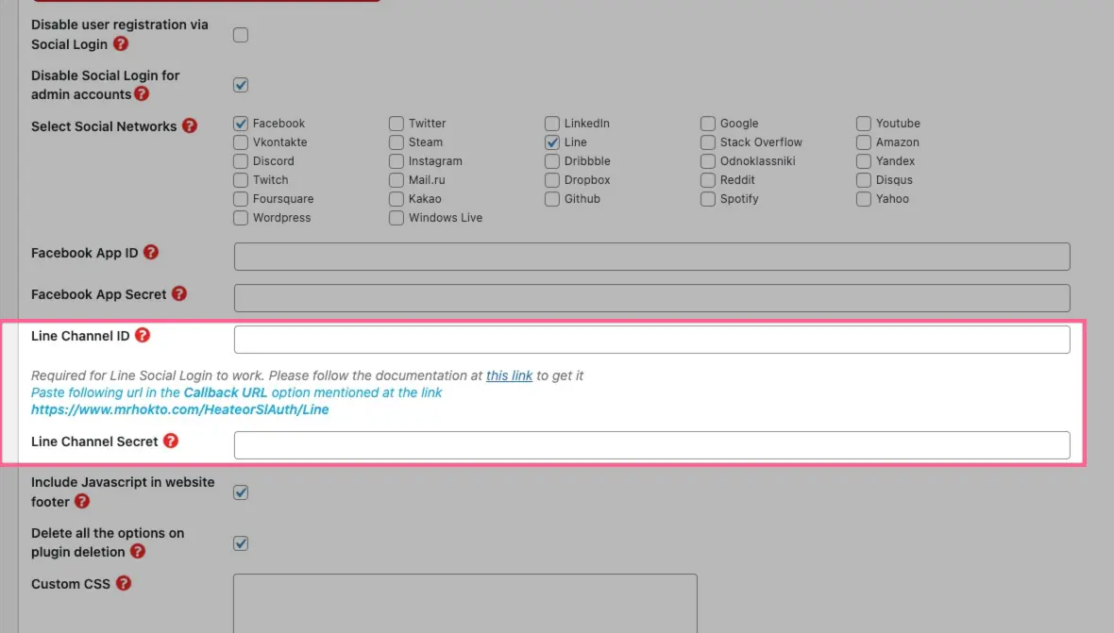Select the bold 'Callback URL' text
The width and height of the screenshot is (1114, 633).
tap(226, 392)
